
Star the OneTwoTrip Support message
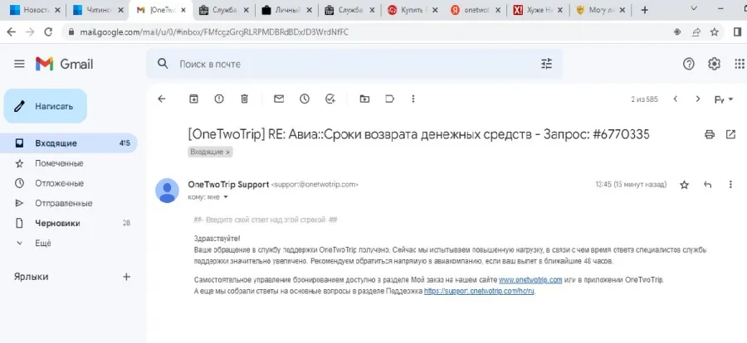684,185
